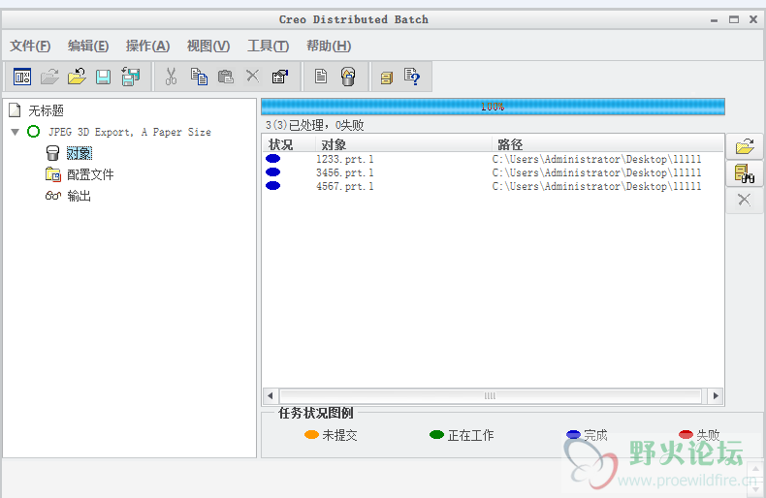Click the grayed open file icon
The height and width of the screenshot is (498, 766).
[49, 77]
